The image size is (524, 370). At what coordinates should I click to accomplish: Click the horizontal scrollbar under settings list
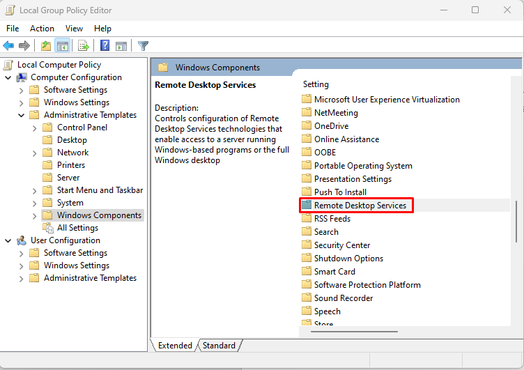[354, 332]
